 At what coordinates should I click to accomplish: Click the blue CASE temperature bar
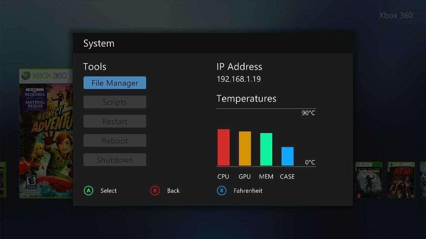(288, 156)
